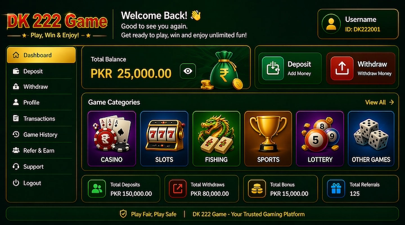Toggle balance visibility eye icon
Screen dimensions: 405x225
click(x=188, y=71)
